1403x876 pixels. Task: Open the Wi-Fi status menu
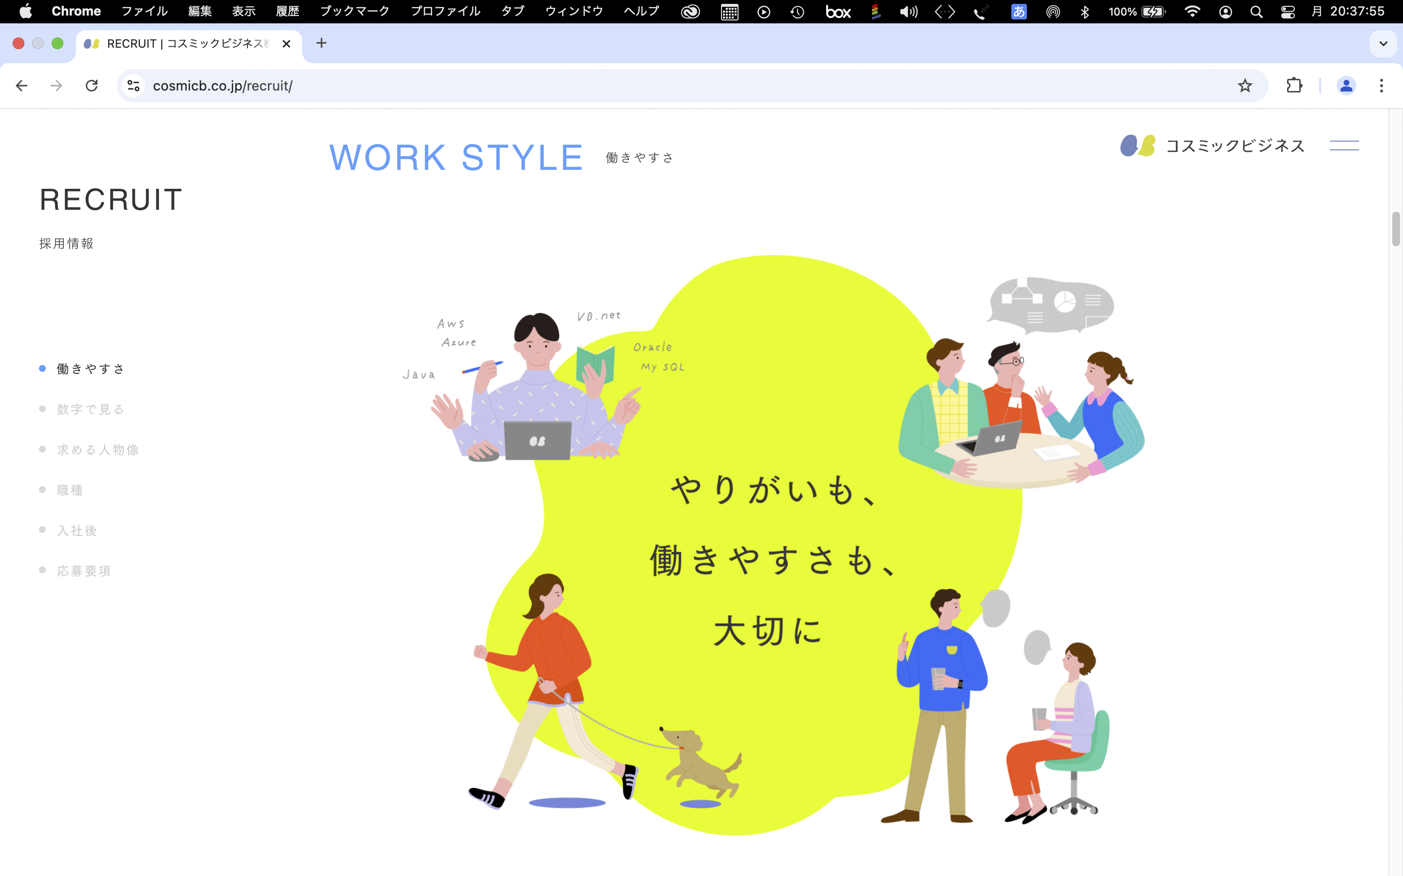1192,12
